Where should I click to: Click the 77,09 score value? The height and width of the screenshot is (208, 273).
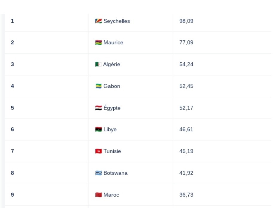point(186,42)
